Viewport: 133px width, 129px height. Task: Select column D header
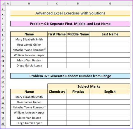coord(78,4)
